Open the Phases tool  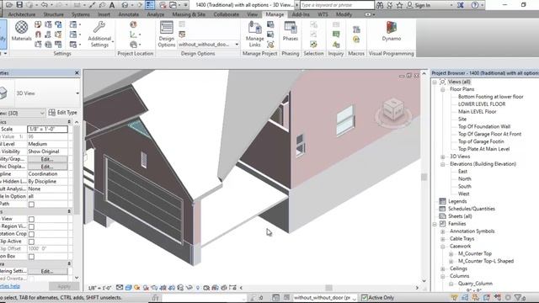click(290, 30)
